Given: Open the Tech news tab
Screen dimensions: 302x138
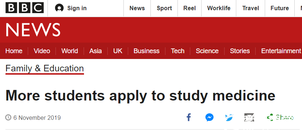Looking at the screenshot, I should pos(177,51).
